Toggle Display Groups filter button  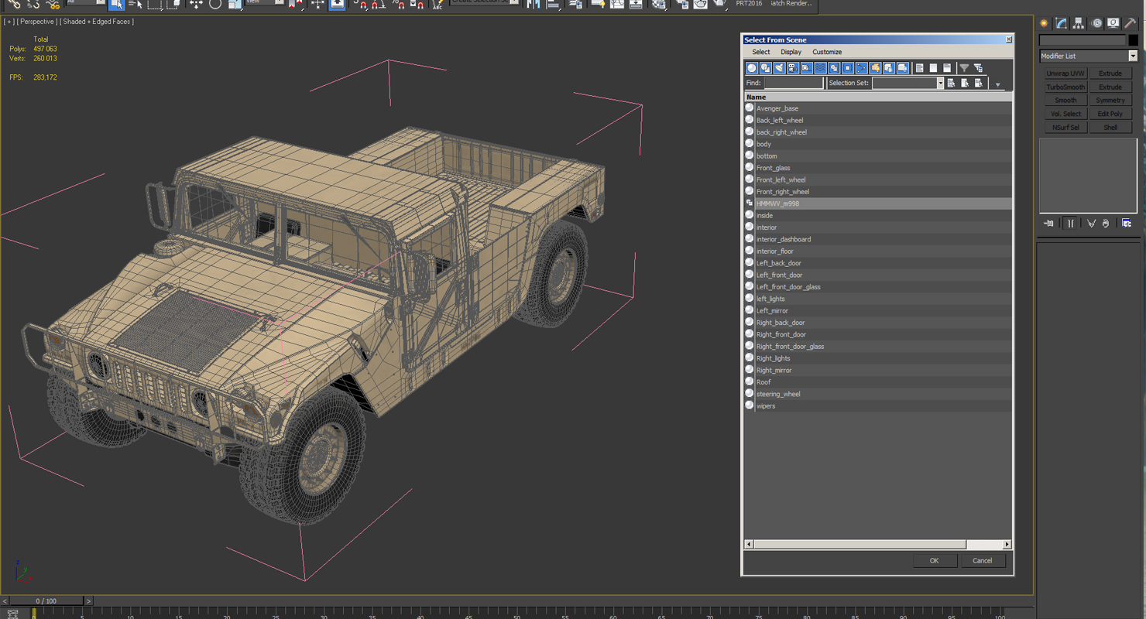833,68
